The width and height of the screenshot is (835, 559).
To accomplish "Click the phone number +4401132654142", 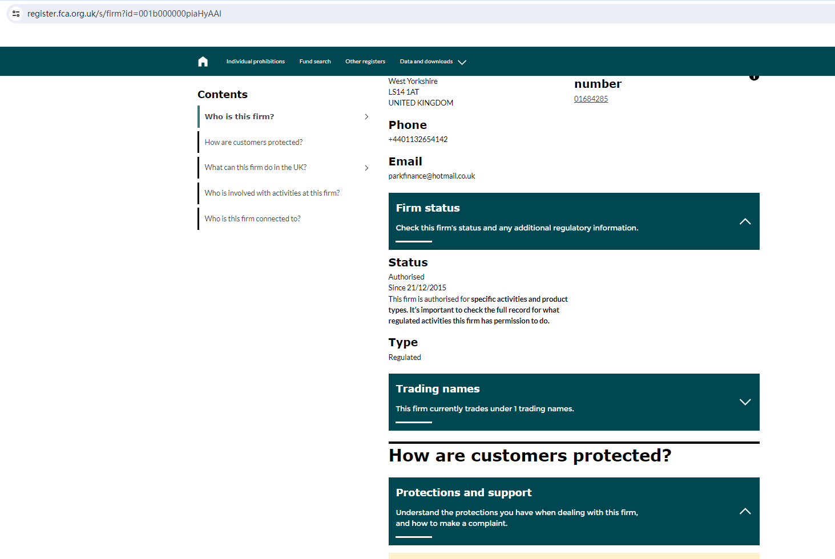I will coord(418,140).
